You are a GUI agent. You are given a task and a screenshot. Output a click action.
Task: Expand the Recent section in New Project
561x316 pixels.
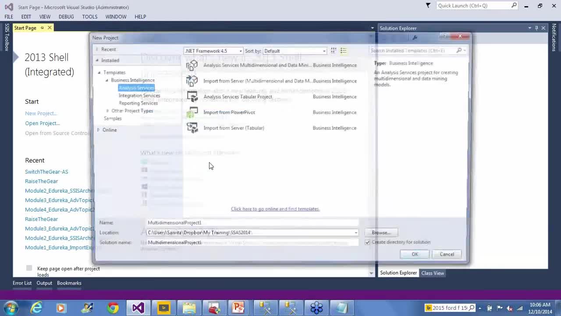click(97, 49)
